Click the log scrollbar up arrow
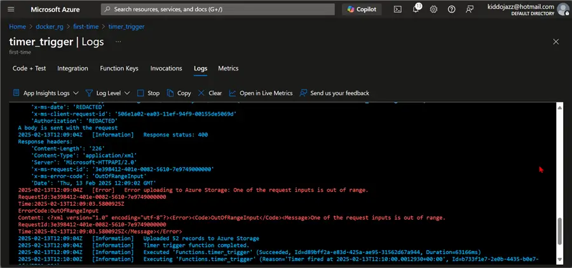The width and height of the screenshot is (572, 268). pyautogui.click(x=561, y=107)
